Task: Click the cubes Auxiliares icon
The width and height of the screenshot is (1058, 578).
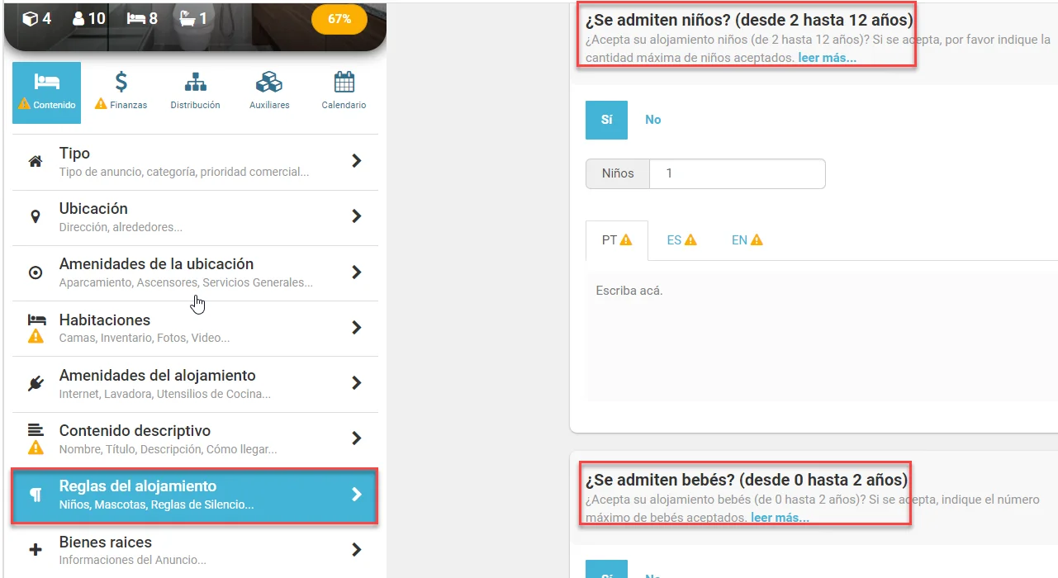Action: point(269,82)
